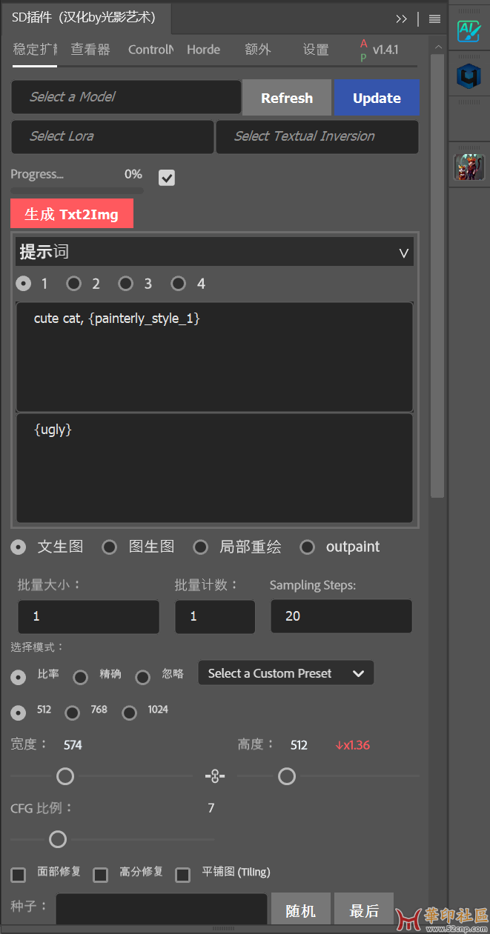Click the negative prompt {ugly} area

click(x=214, y=468)
